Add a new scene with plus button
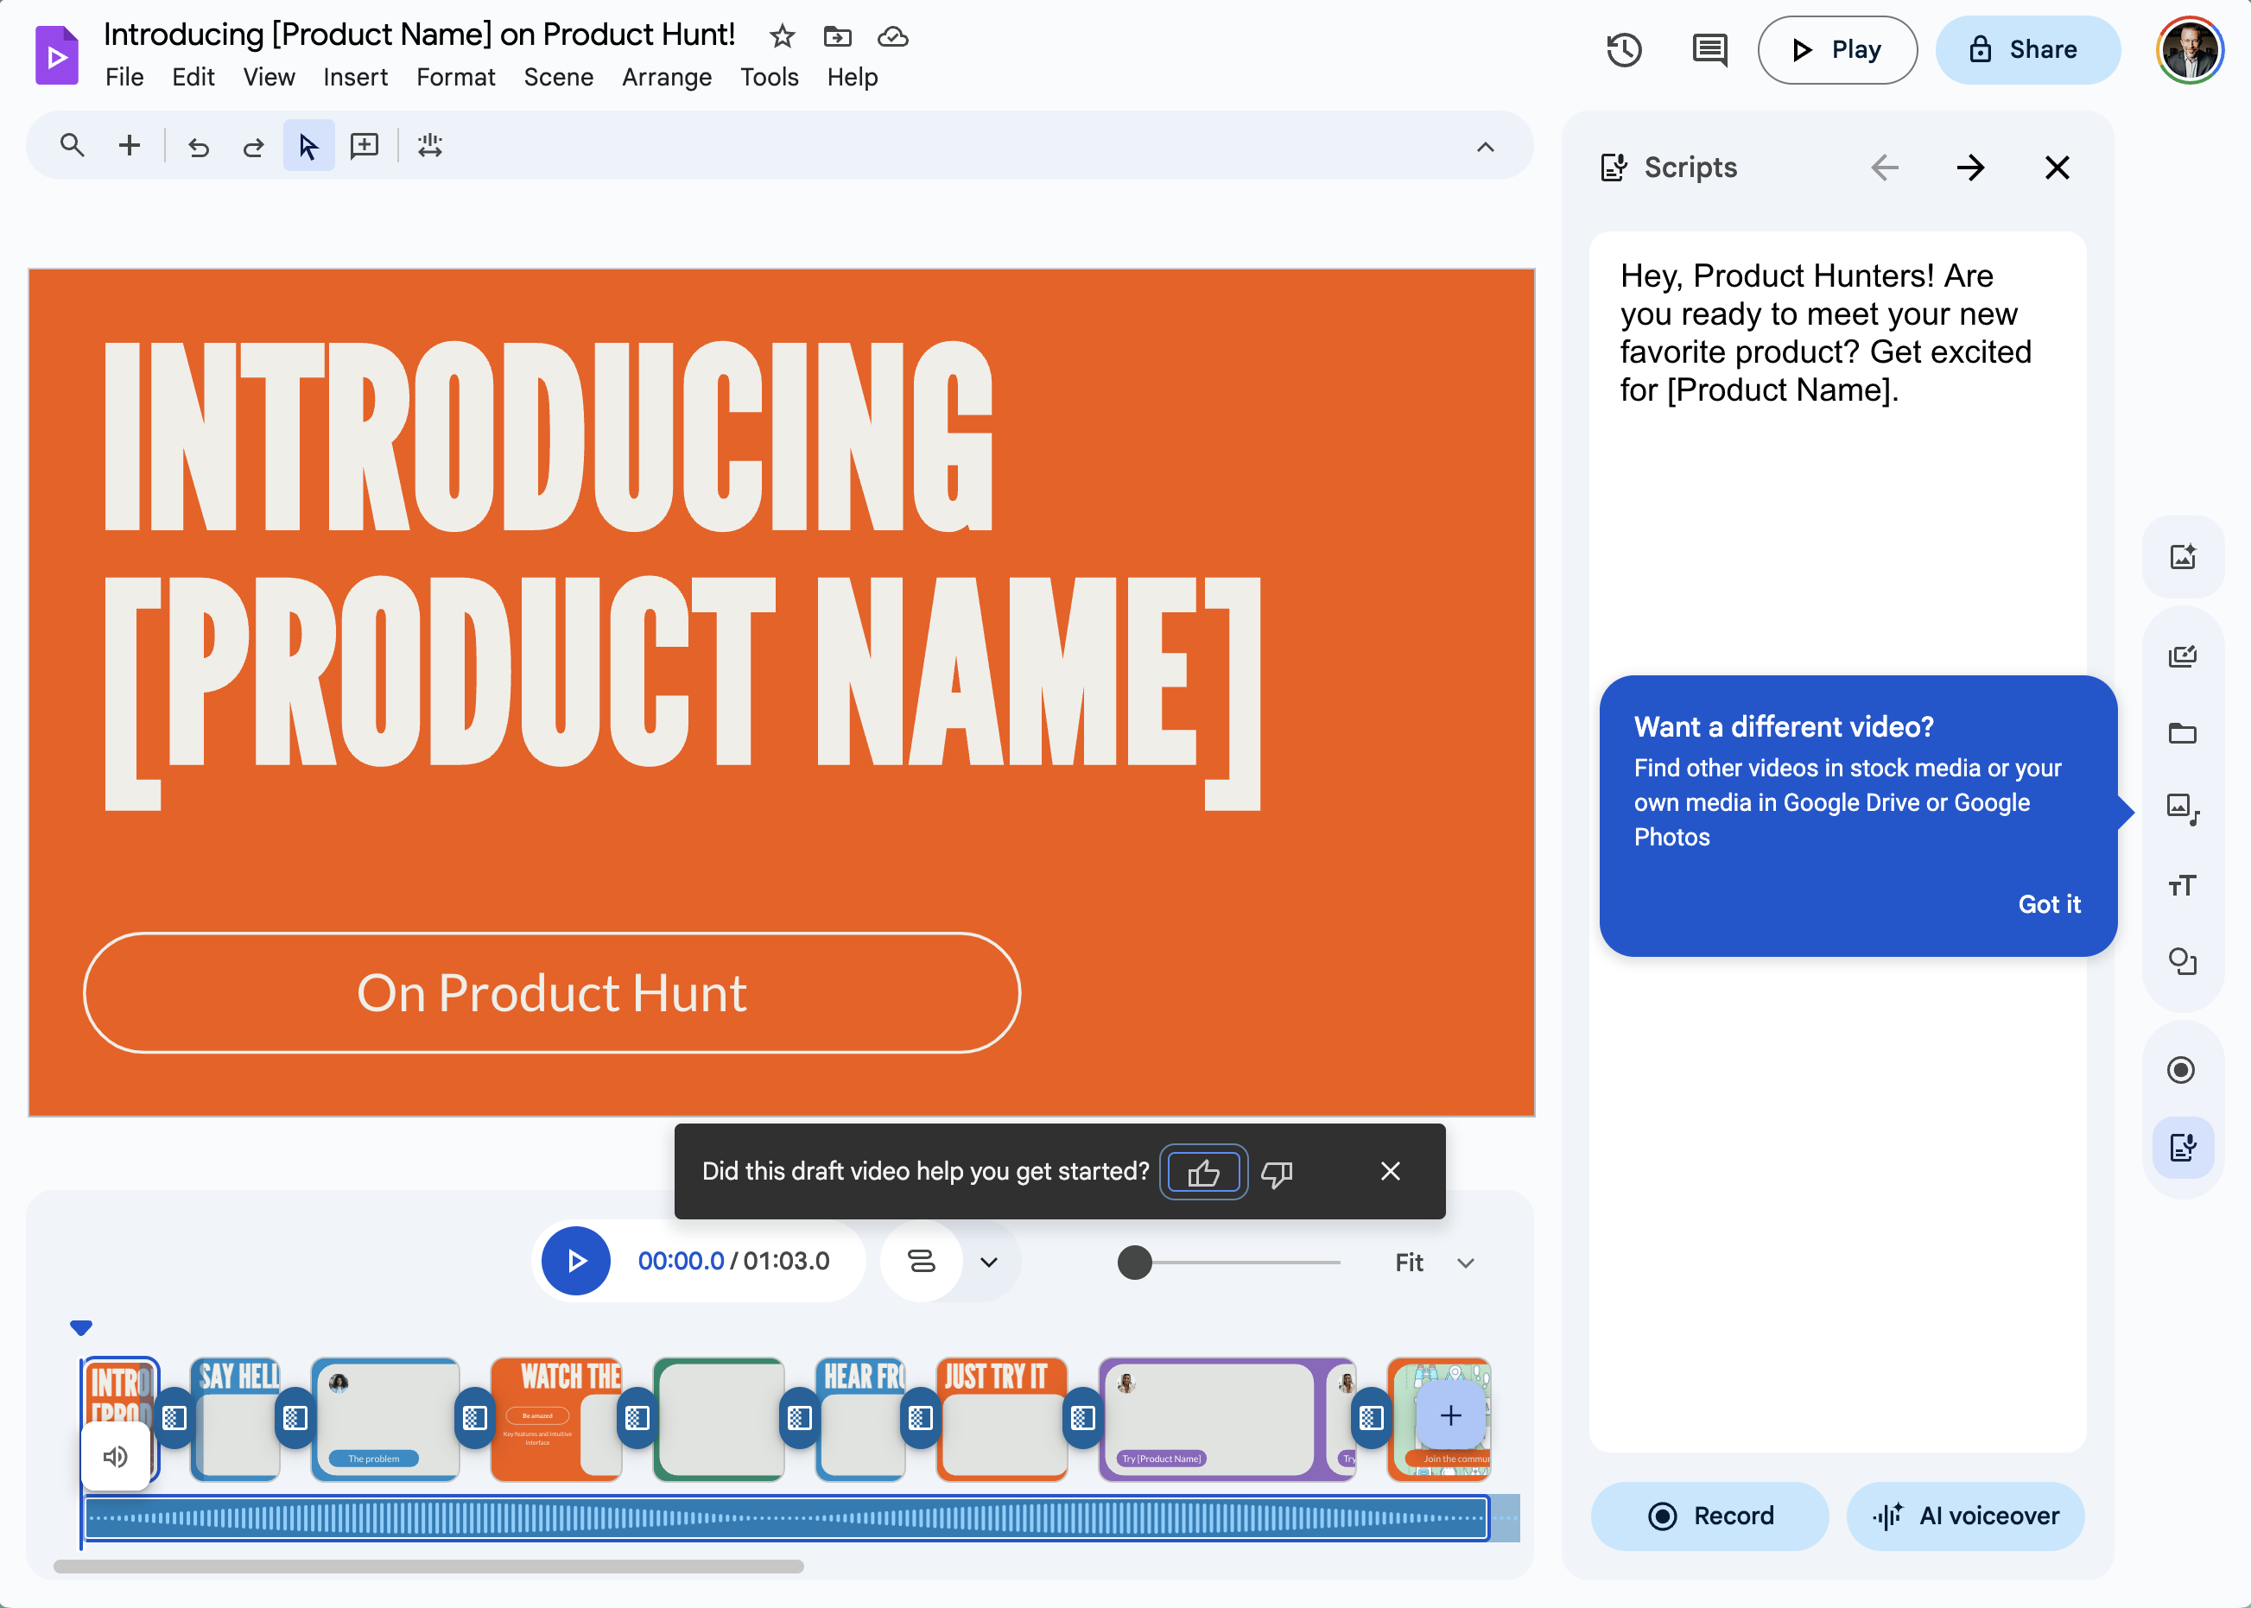The height and width of the screenshot is (1608, 2251). pyautogui.click(x=1451, y=1416)
